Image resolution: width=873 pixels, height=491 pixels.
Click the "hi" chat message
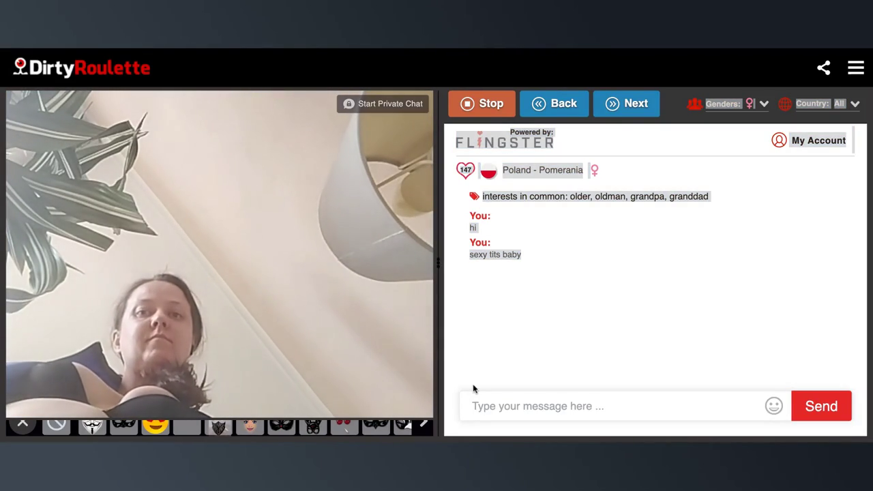[473, 228]
